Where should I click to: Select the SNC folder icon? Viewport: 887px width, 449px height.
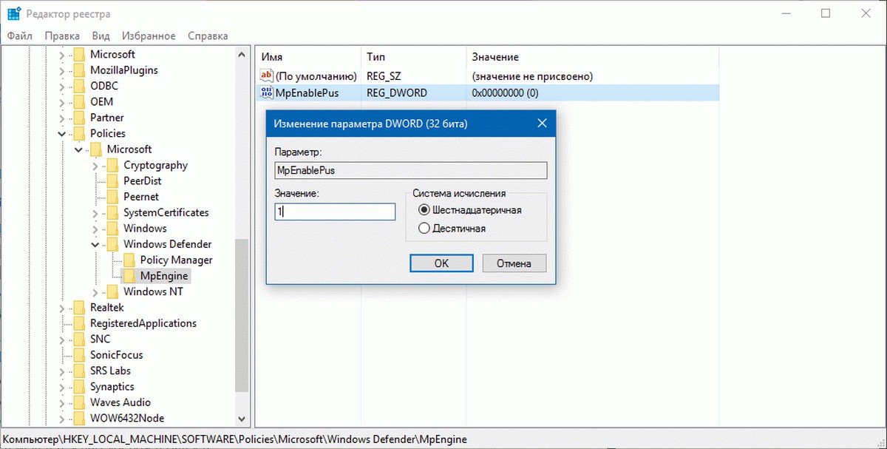(79, 340)
